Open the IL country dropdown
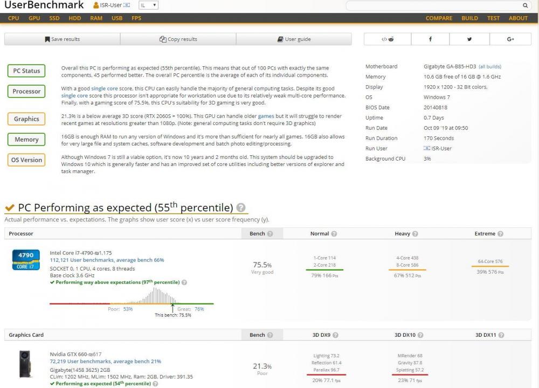Image resolution: width=539 pixels, height=388 pixels. (x=148, y=5)
